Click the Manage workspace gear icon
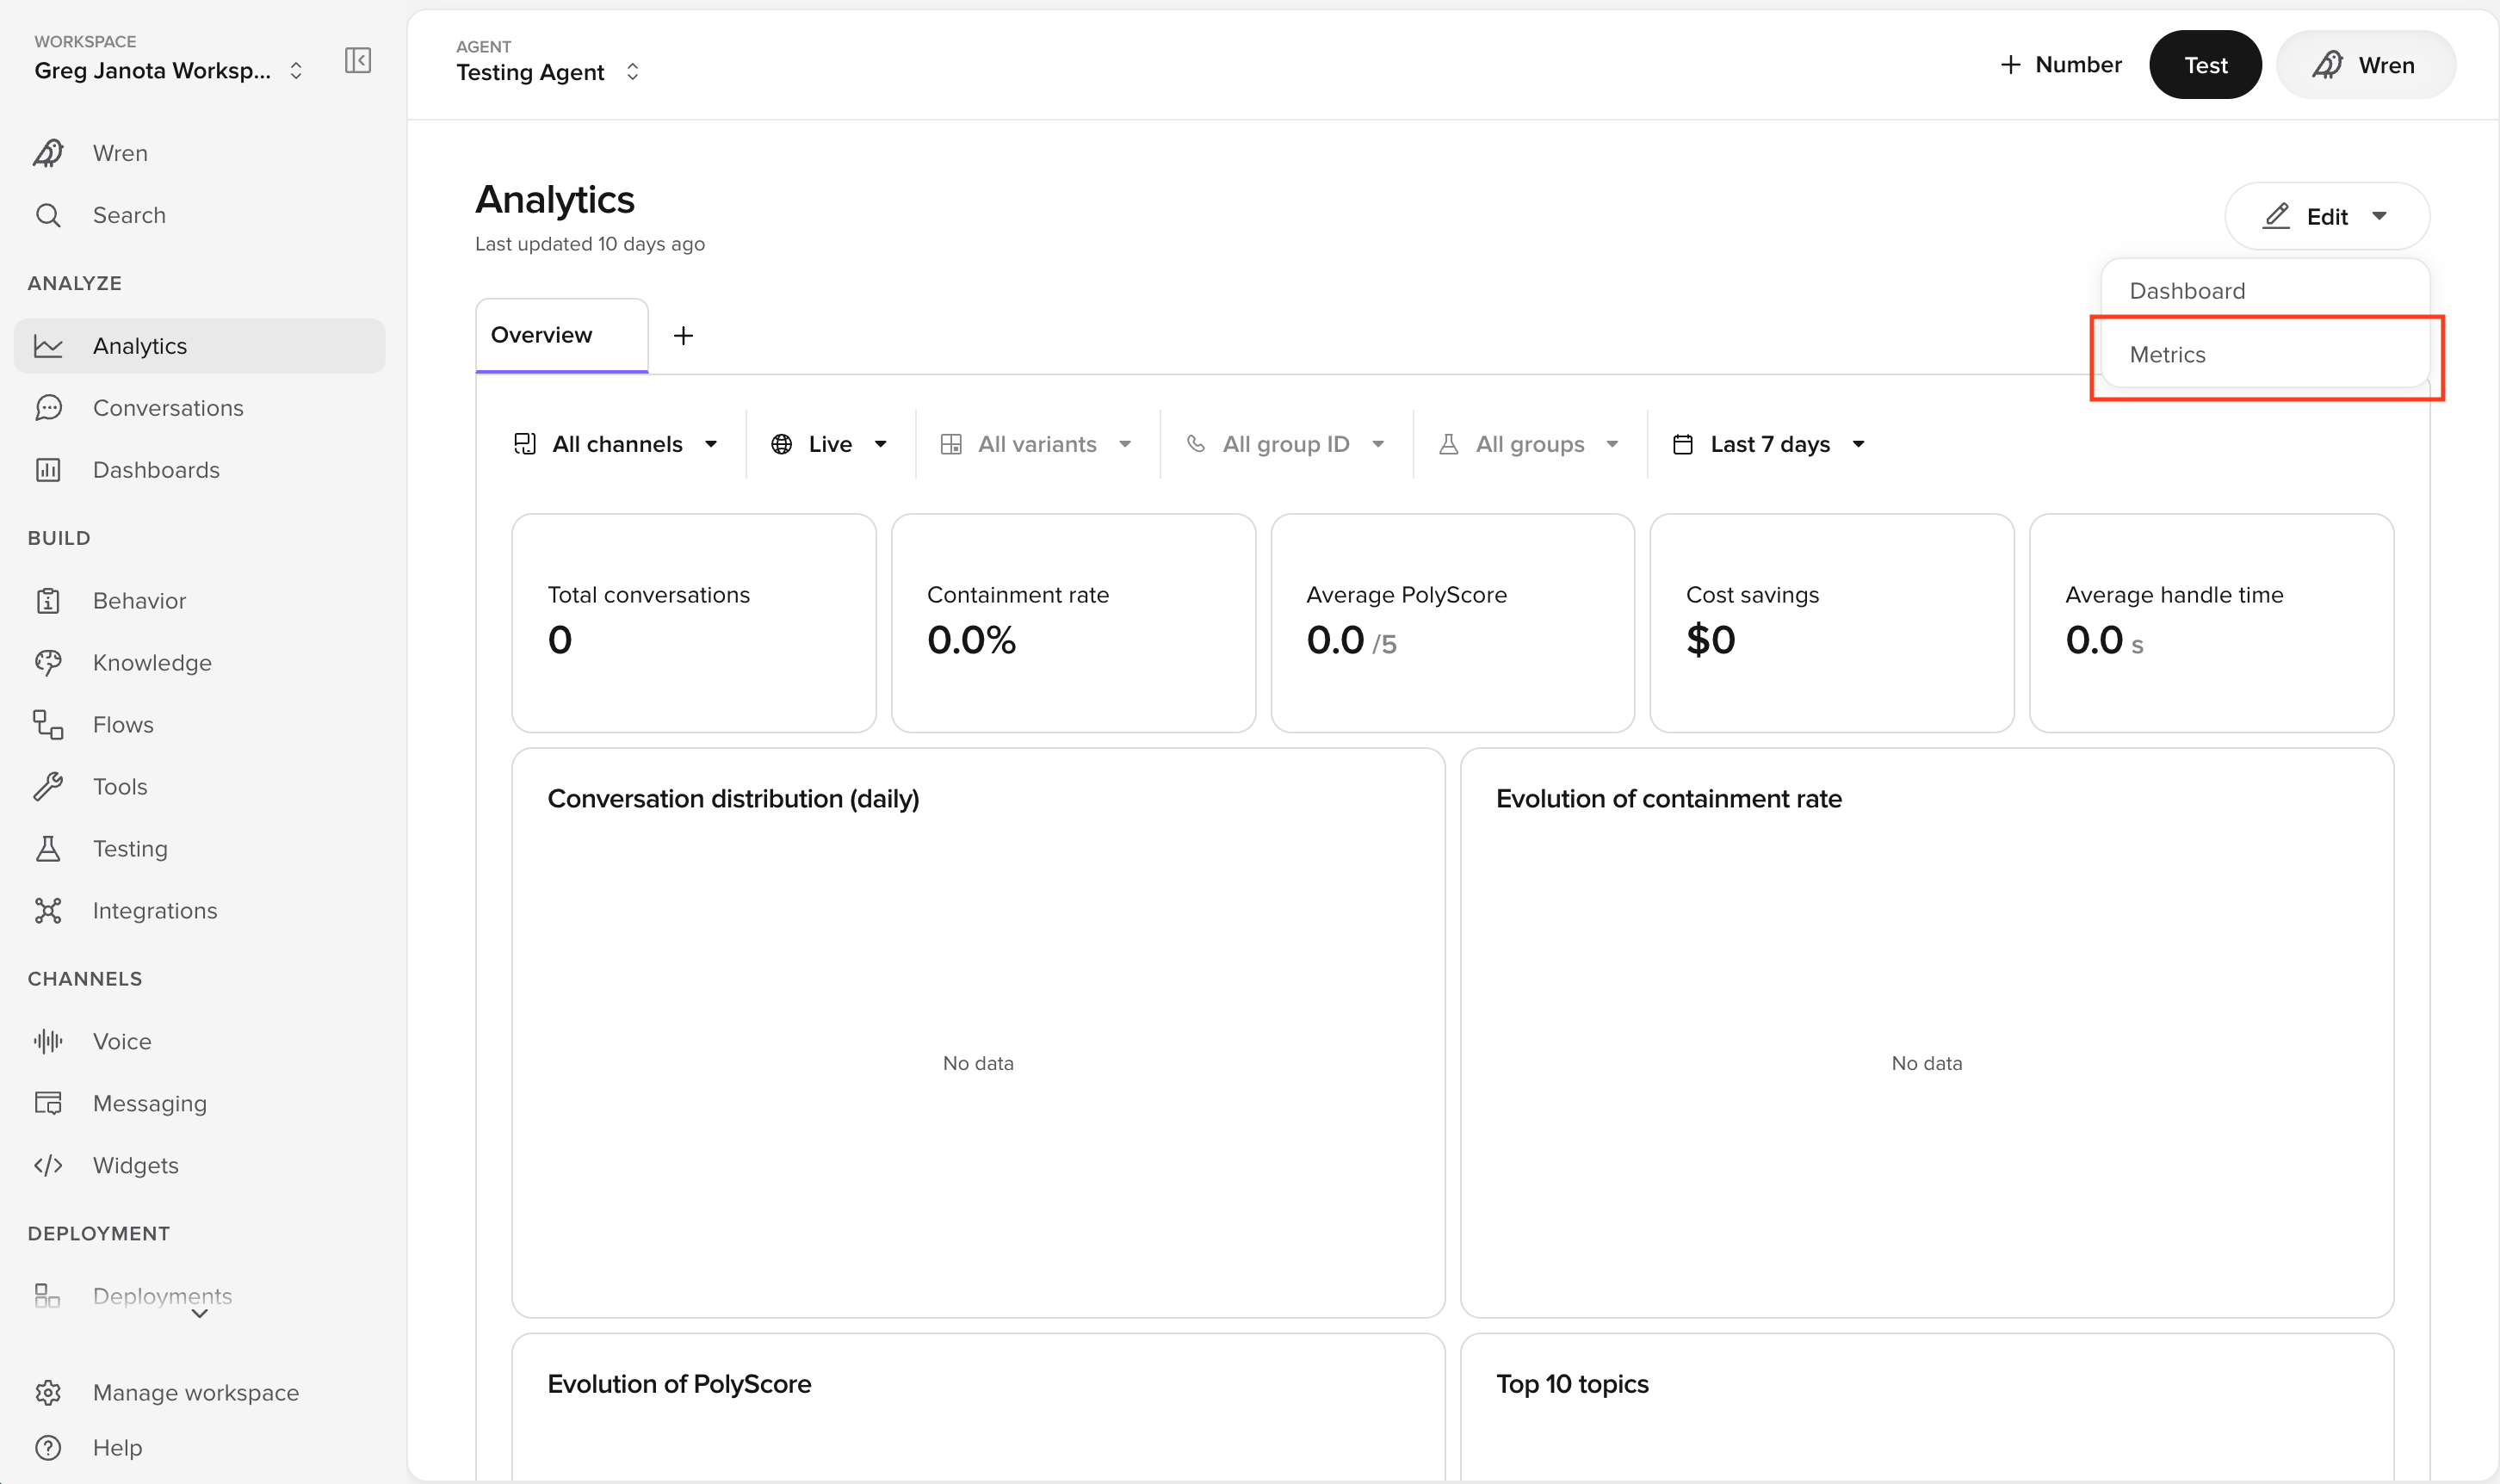 (48, 1393)
